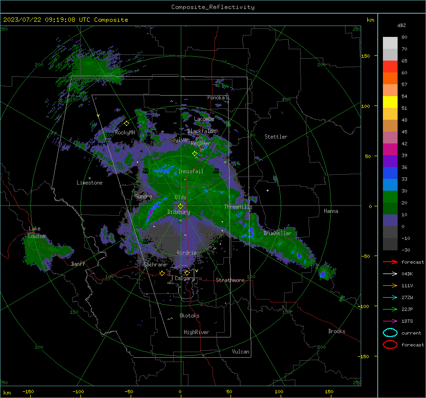Select the red 65 dBZ color swatch
Screen dimensions: 426x398
390,66
